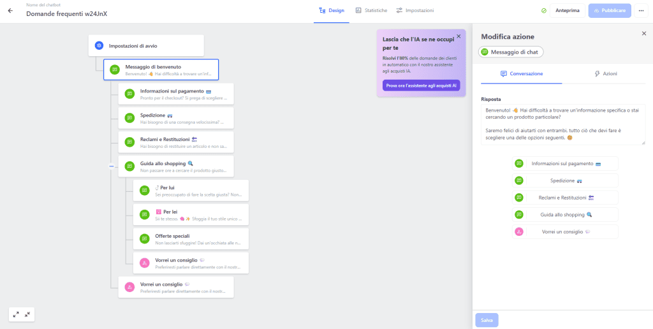The height and width of the screenshot is (329, 653).
Task: Click pink agent icon on bottom Vorrei un consiglio node
Action: click(129, 287)
